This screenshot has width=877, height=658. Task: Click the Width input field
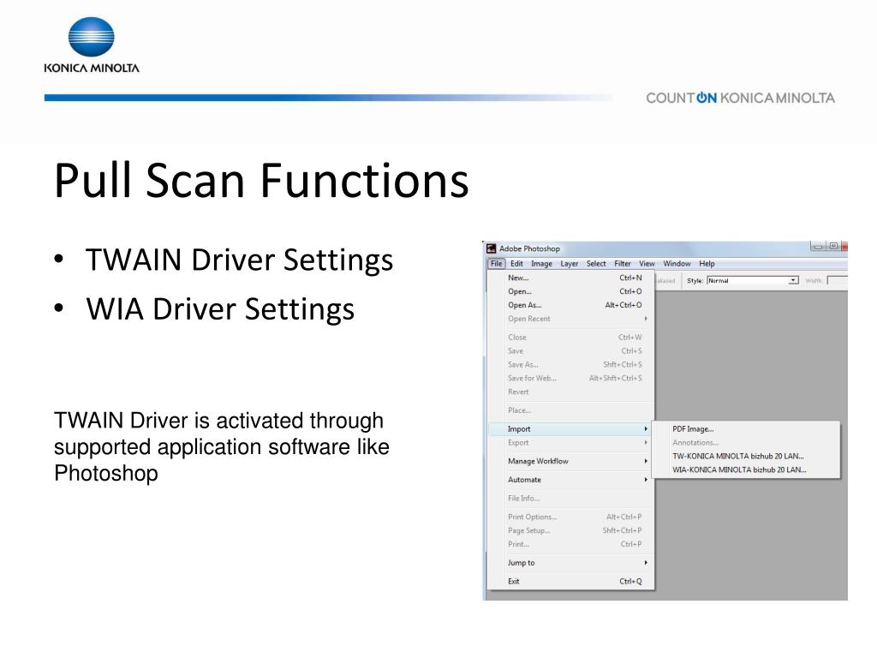click(x=838, y=280)
